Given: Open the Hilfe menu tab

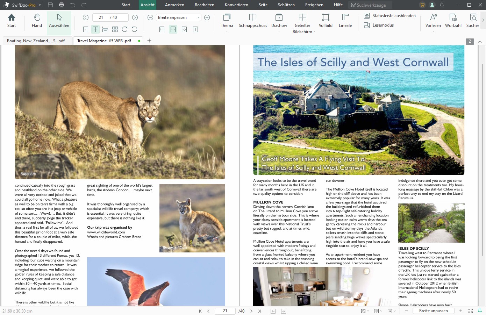Looking at the screenshot, I should click(338, 5).
